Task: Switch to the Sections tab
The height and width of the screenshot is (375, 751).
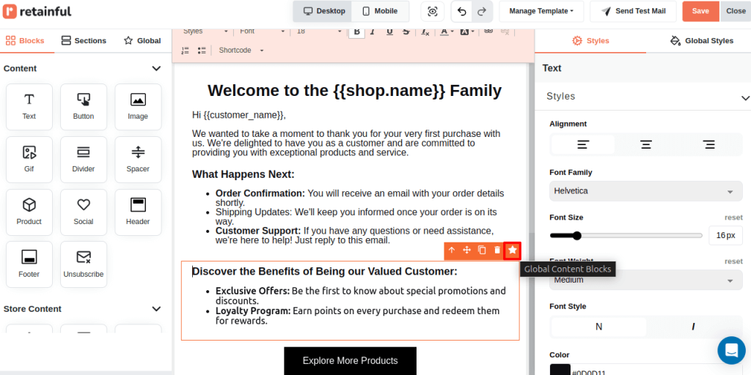Action: click(84, 41)
